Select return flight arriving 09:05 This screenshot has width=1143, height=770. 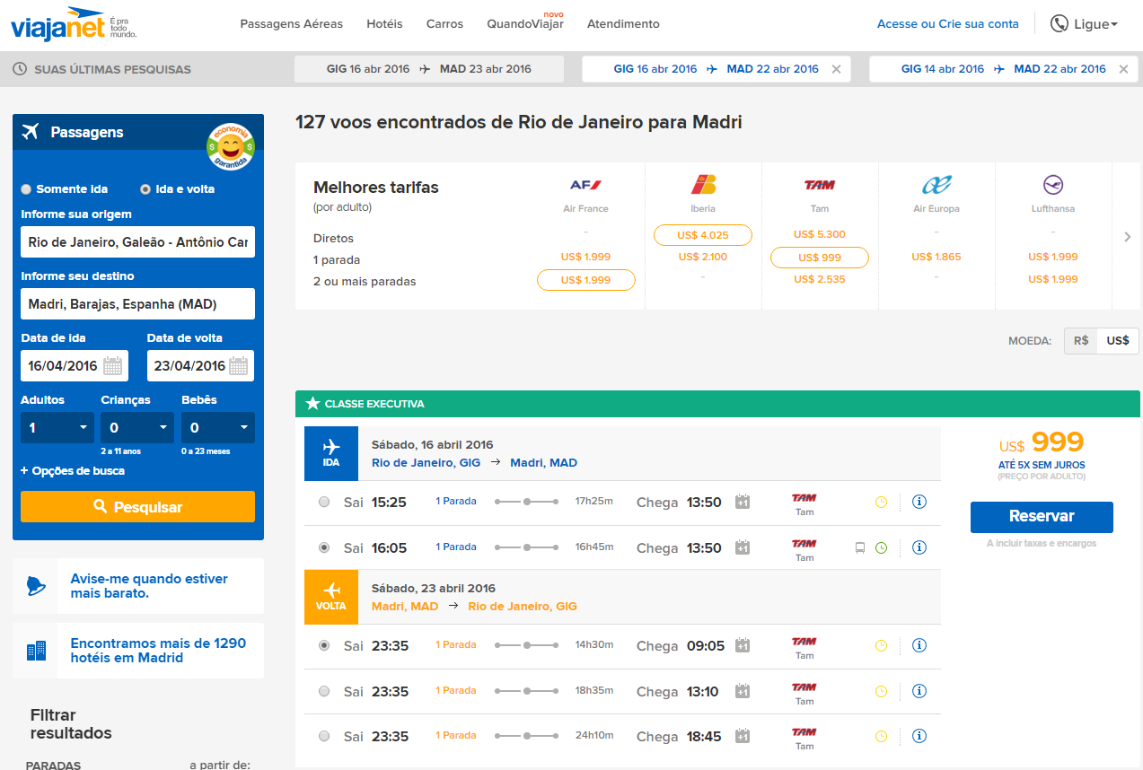click(x=324, y=645)
